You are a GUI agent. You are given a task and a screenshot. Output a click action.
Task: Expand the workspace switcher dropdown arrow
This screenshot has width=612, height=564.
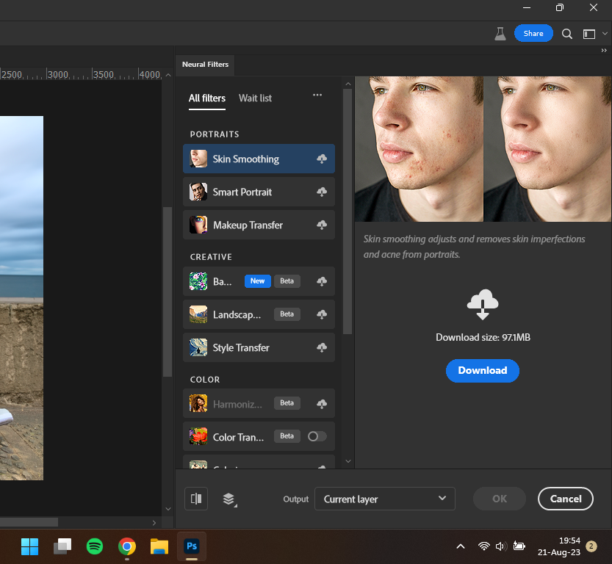point(605,34)
